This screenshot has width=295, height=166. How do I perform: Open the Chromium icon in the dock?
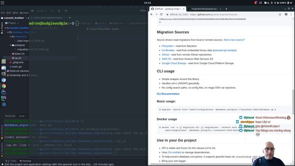4,80
